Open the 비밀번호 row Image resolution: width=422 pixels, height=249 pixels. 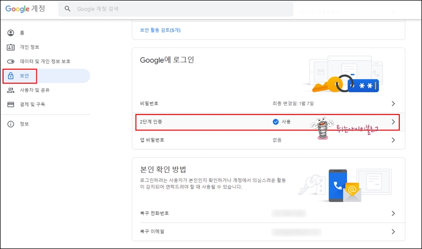tap(268, 103)
